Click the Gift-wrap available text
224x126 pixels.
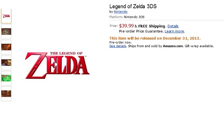pos(199,46)
